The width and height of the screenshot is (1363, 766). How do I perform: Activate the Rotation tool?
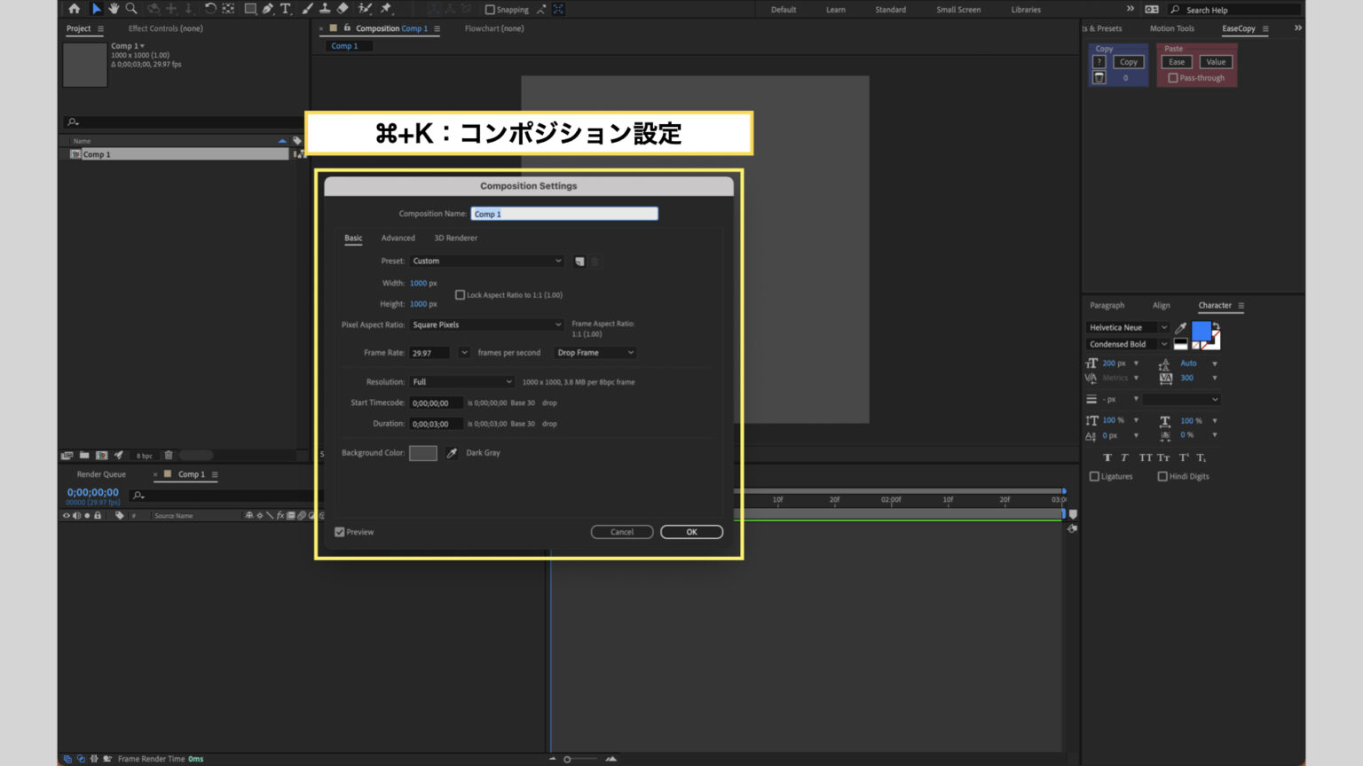click(211, 9)
